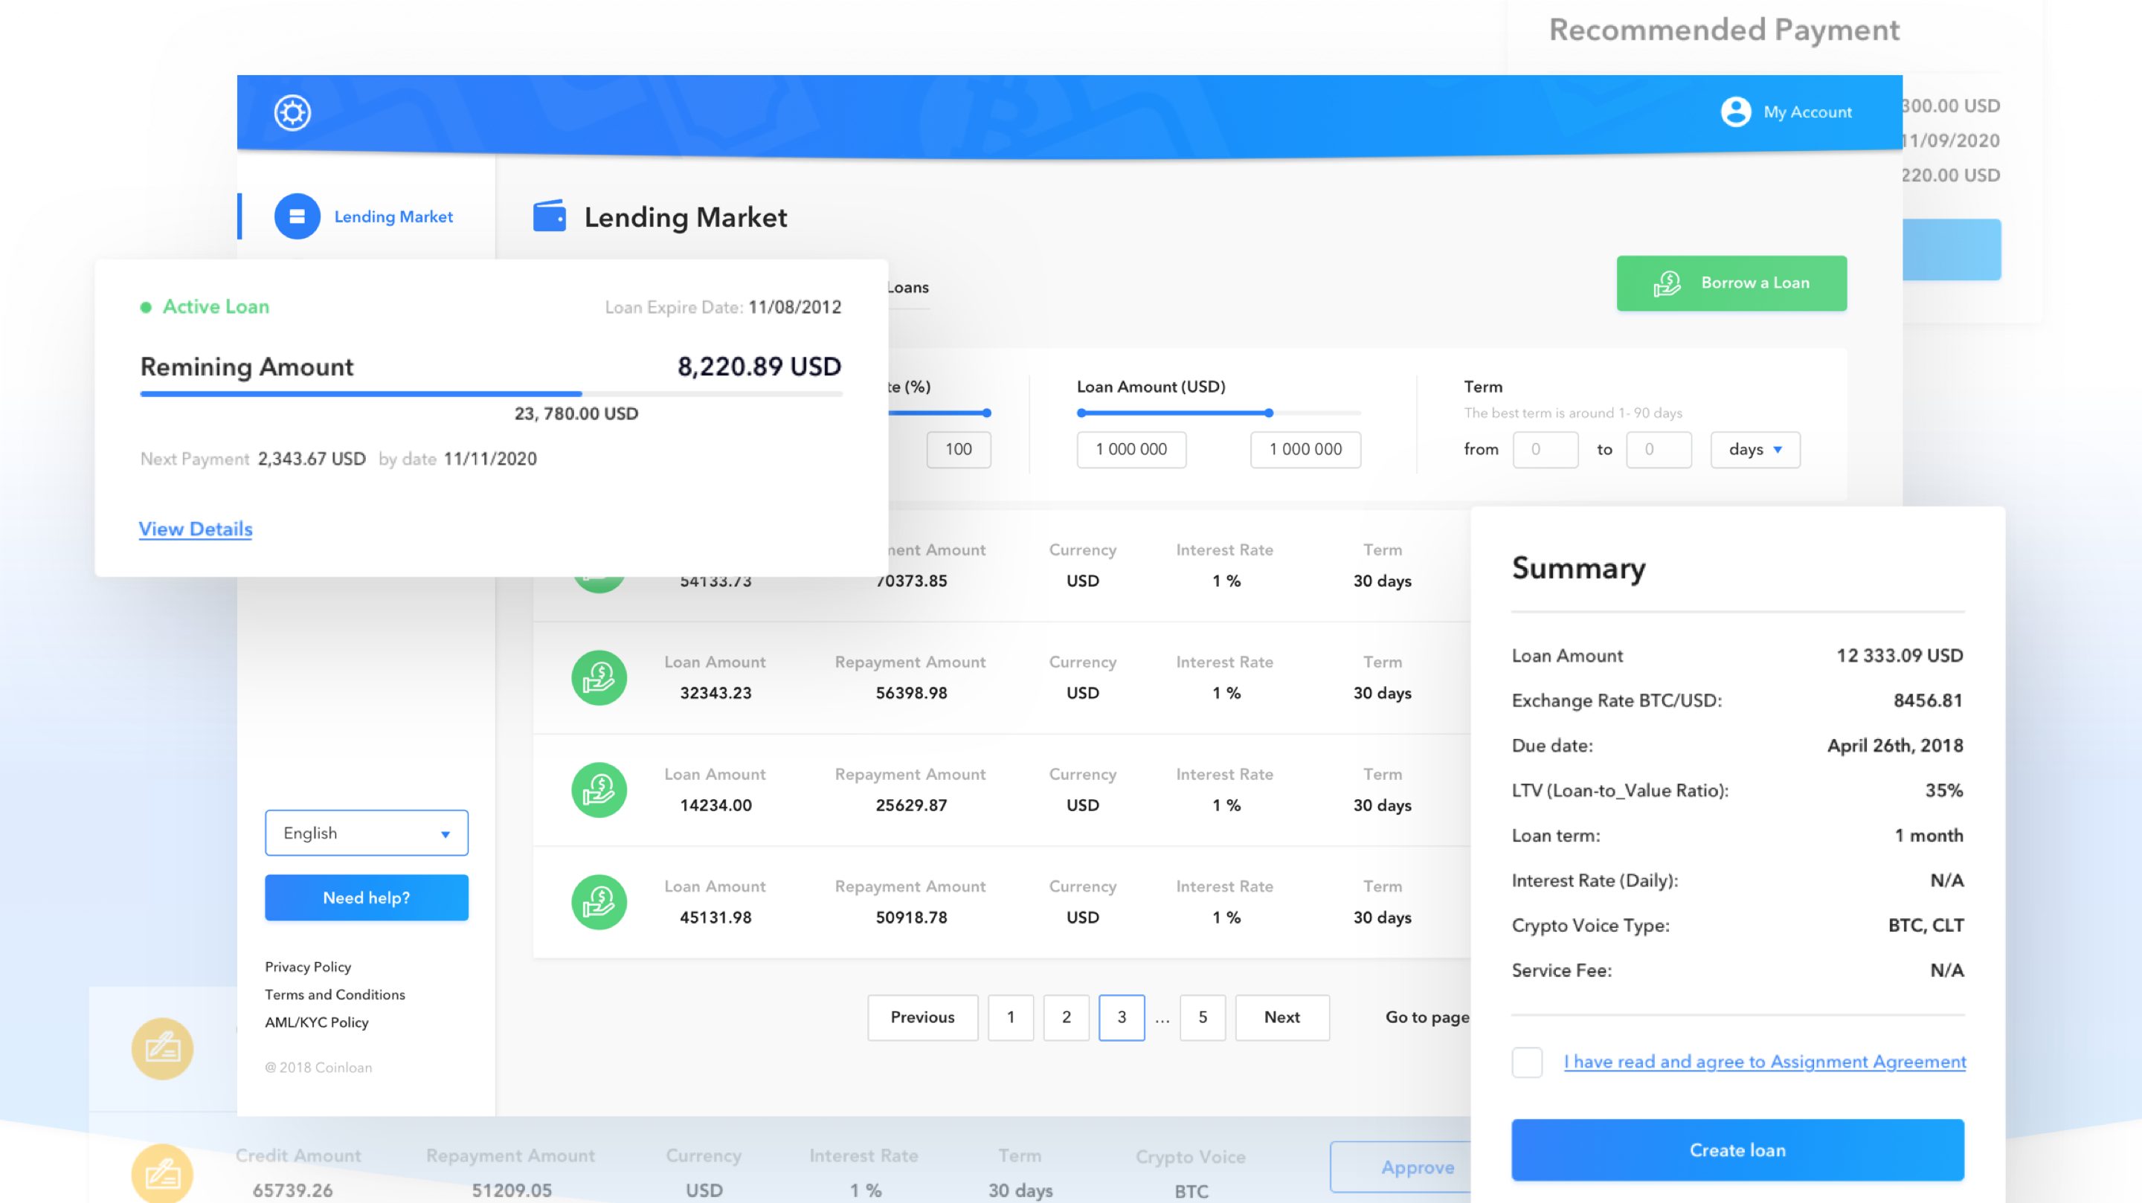
Task: Click the Loan Amount slider right handle
Action: pyautogui.click(x=1269, y=413)
